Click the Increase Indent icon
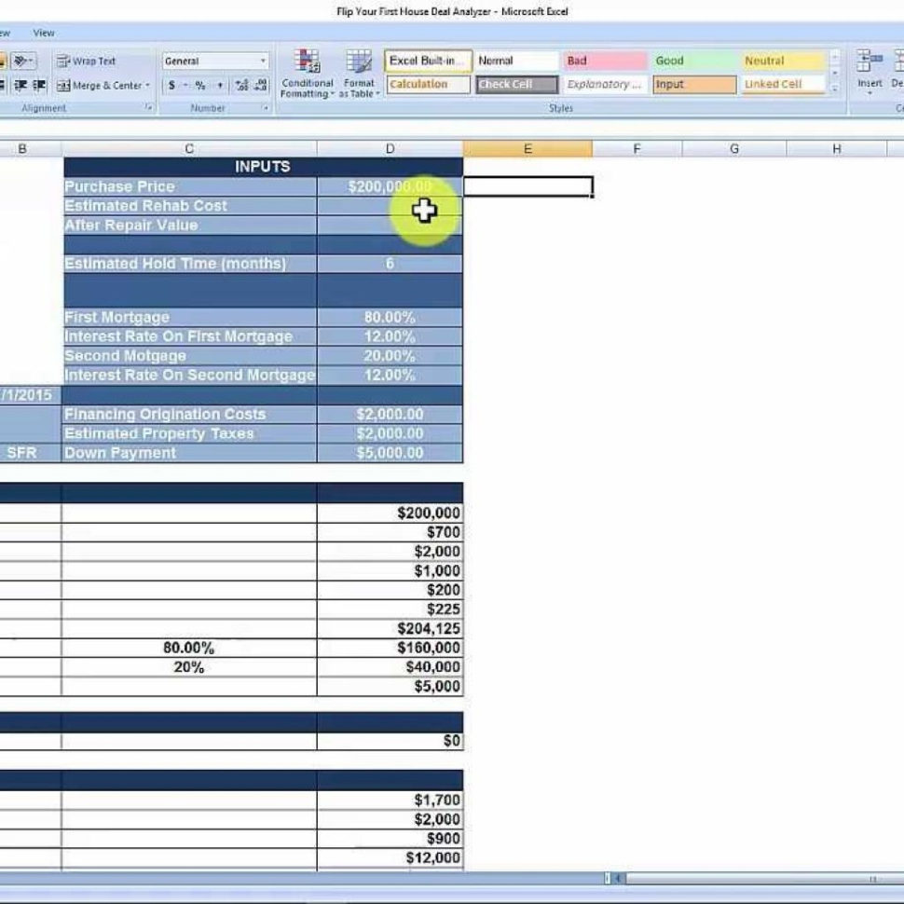The height and width of the screenshot is (904, 904). (39, 86)
